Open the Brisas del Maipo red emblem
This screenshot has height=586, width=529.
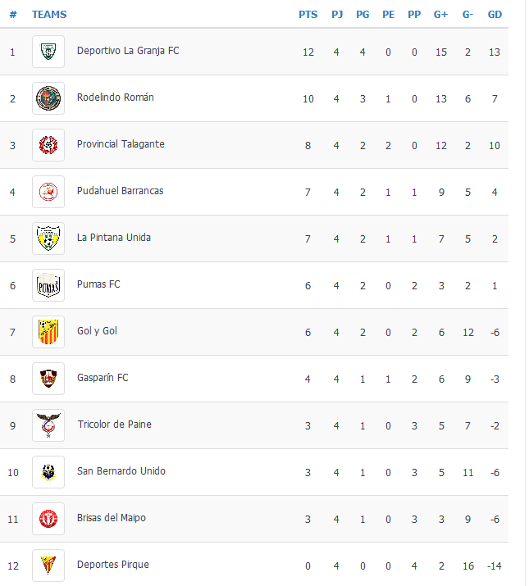(x=48, y=519)
